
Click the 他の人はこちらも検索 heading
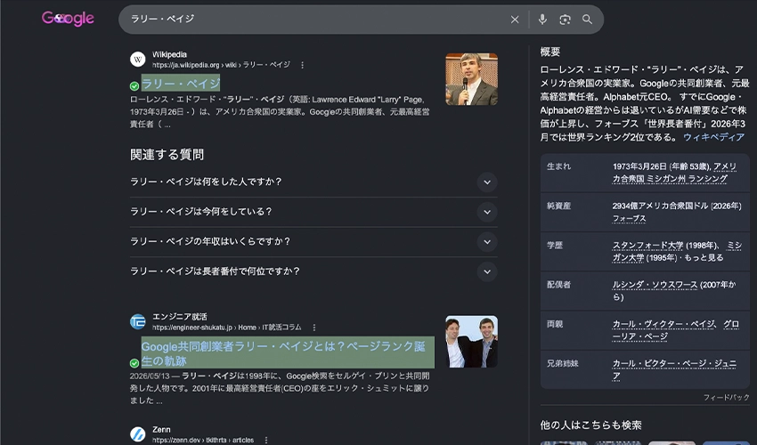590,425
